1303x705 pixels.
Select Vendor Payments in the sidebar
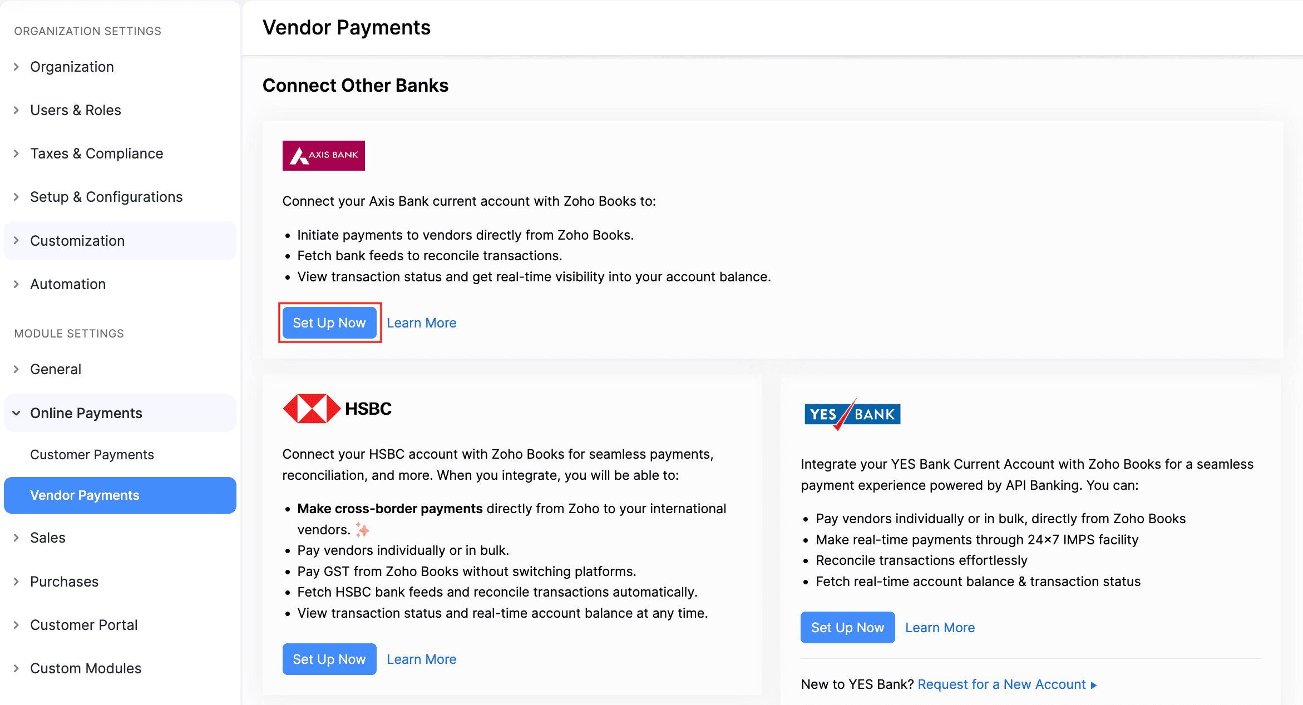click(85, 495)
